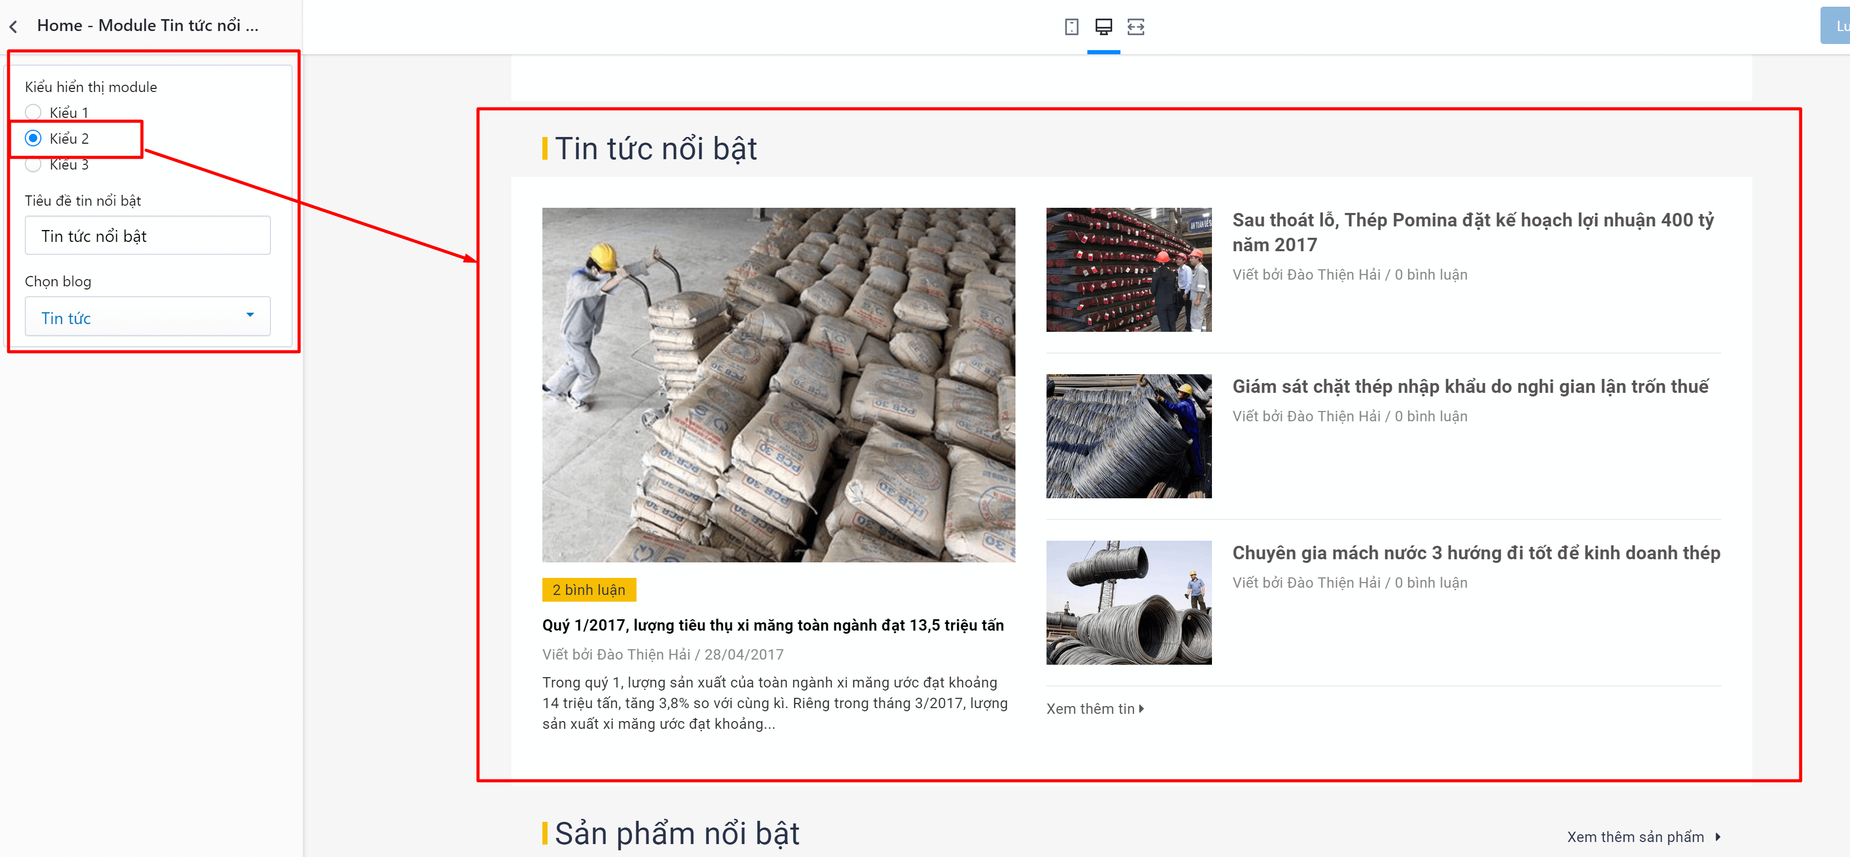
Task: Select the Kiểu 3 radio option
Action: click(x=33, y=164)
